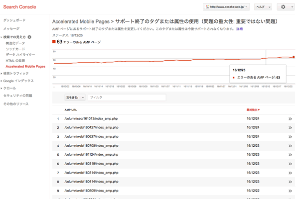Click date 16/12/22 in row 9
This screenshot has height=199, width=299.
253,191
